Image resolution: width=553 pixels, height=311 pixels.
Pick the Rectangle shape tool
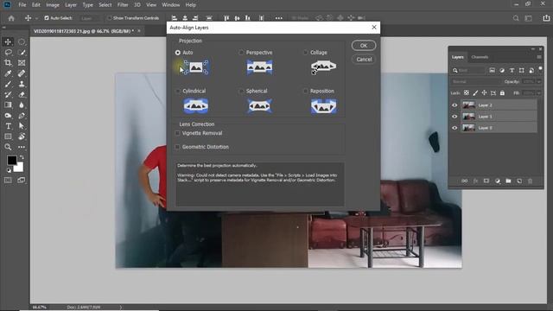(x=8, y=136)
